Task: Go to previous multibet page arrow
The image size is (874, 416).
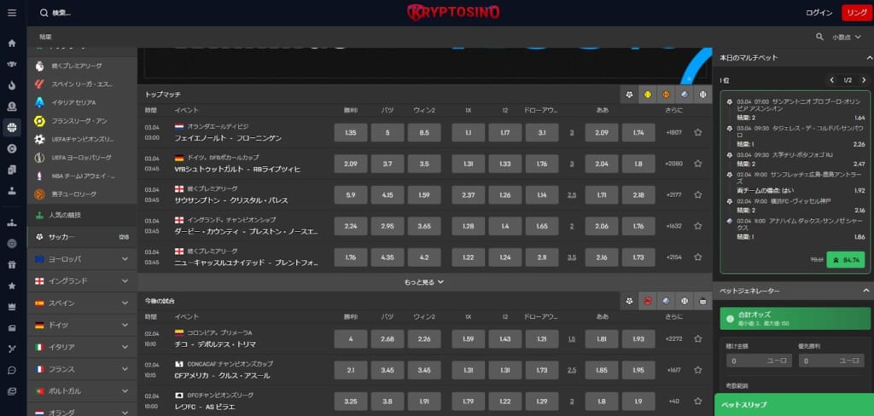Action: click(x=831, y=80)
